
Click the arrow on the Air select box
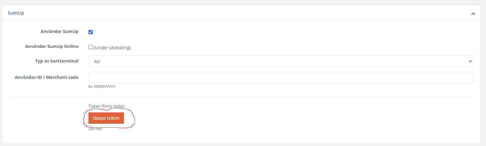point(470,61)
